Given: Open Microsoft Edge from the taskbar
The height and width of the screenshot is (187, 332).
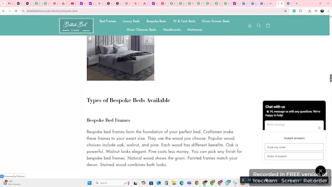Looking at the screenshot, I should (182, 183).
